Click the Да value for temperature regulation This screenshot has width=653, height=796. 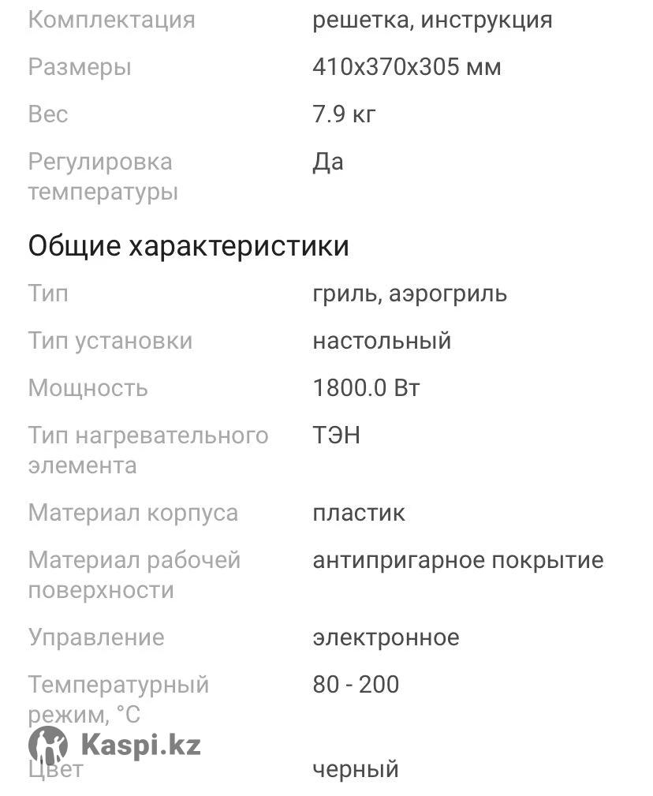(x=328, y=163)
